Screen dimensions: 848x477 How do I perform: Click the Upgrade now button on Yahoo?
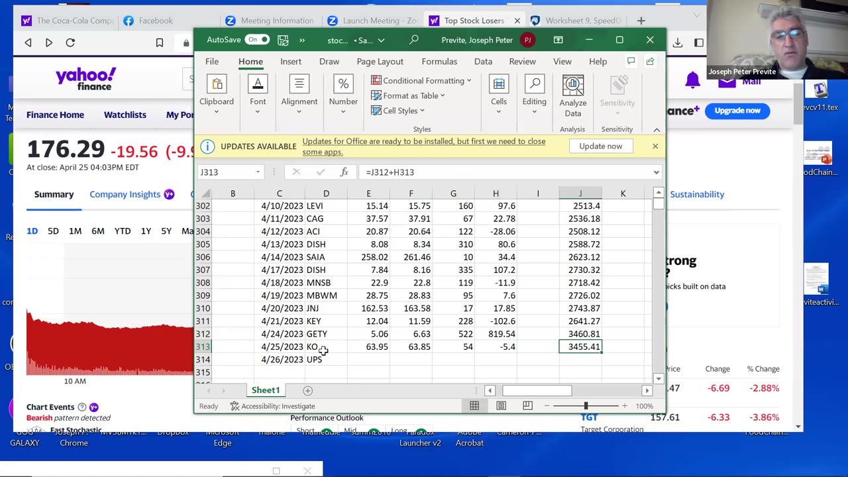[737, 111]
